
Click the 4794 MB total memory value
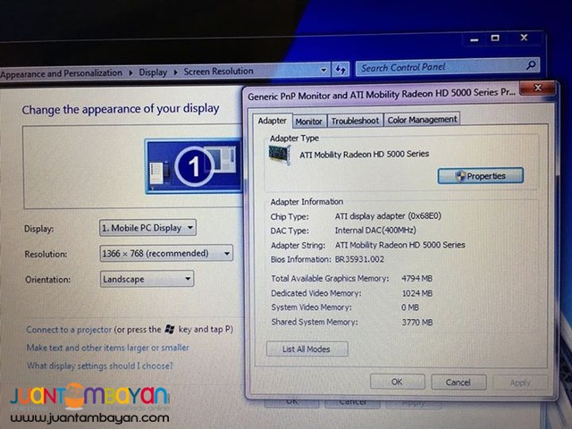[416, 279]
